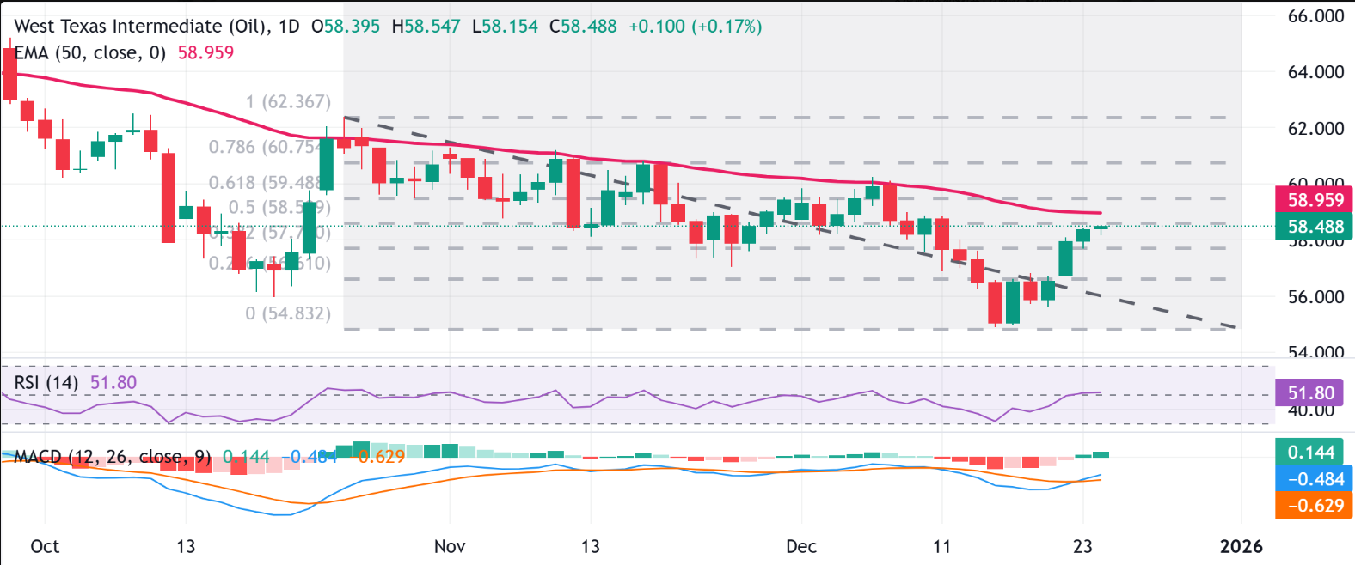
Task: Click the 66.000 price scale label
Action: click(x=1315, y=16)
